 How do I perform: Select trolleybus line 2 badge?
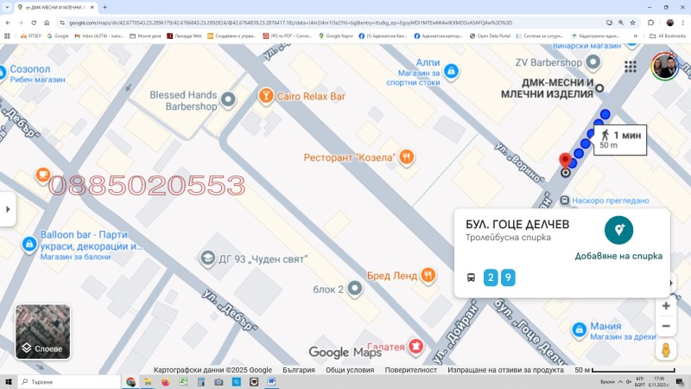click(x=491, y=277)
